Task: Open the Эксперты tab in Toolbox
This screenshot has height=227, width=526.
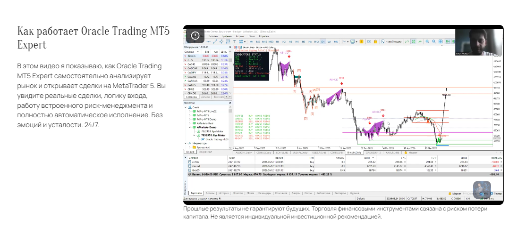Action: click(x=339, y=193)
